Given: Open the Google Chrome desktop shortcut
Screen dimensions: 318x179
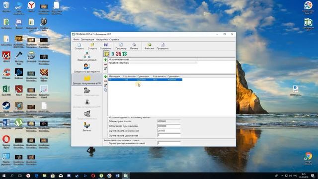Looking at the screenshot, I should (308, 158).
